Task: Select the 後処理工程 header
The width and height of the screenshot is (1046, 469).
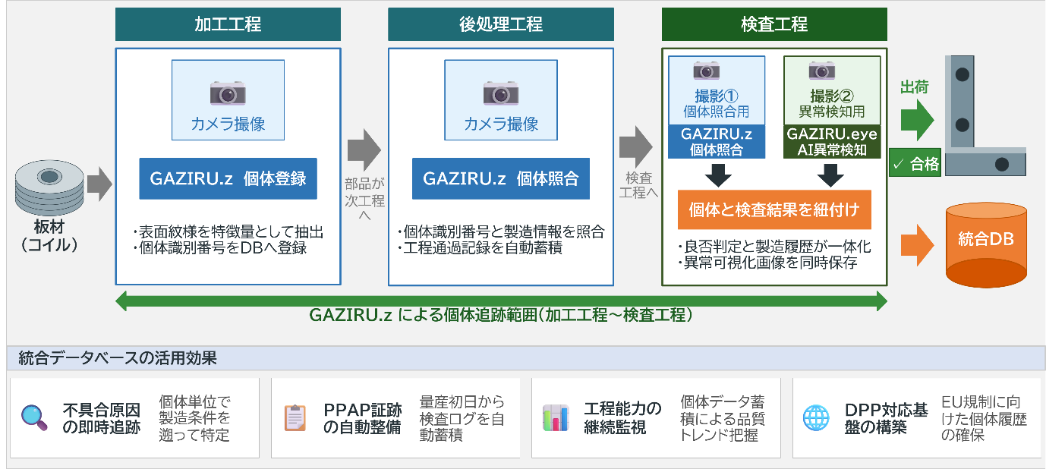Action: (501, 24)
